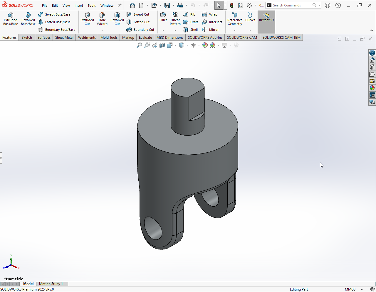The height and width of the screenshot is (292, 376).
Task: Open the Insert menu
Action: pos(79,6)
